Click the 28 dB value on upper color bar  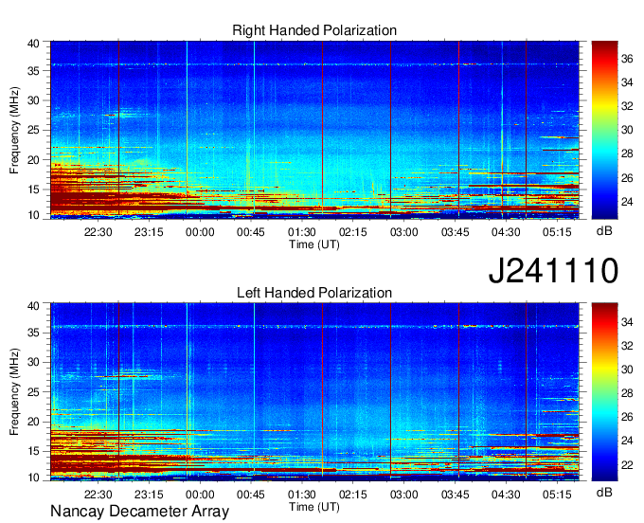[627, 154]
